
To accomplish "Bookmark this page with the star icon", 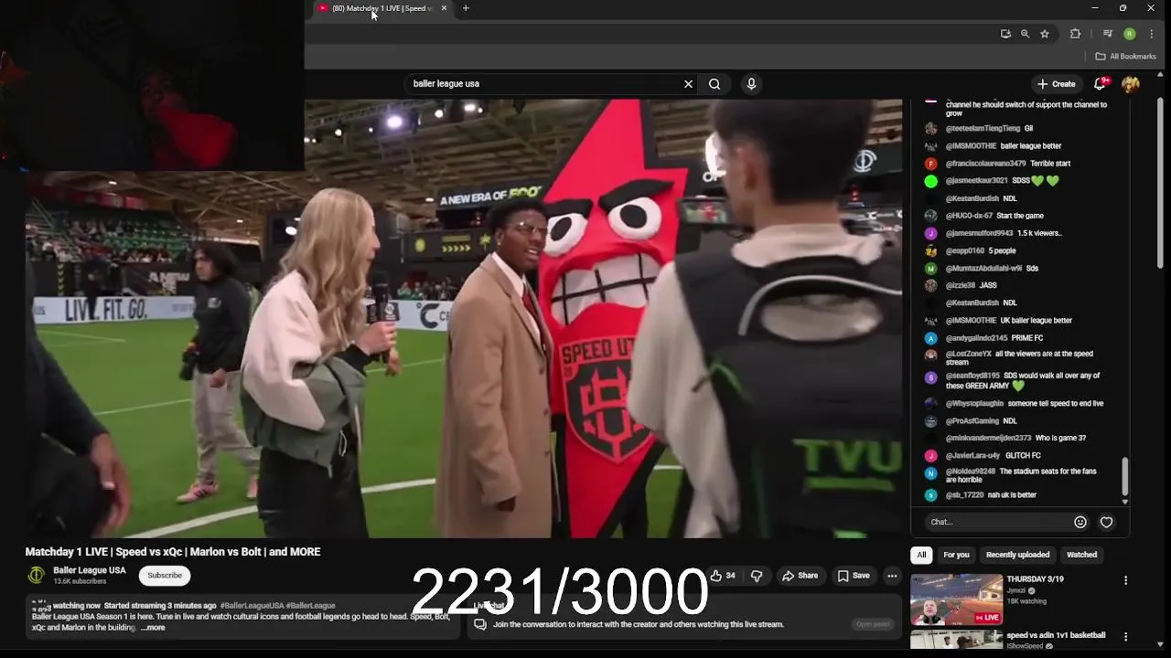I will point(1045,34).
